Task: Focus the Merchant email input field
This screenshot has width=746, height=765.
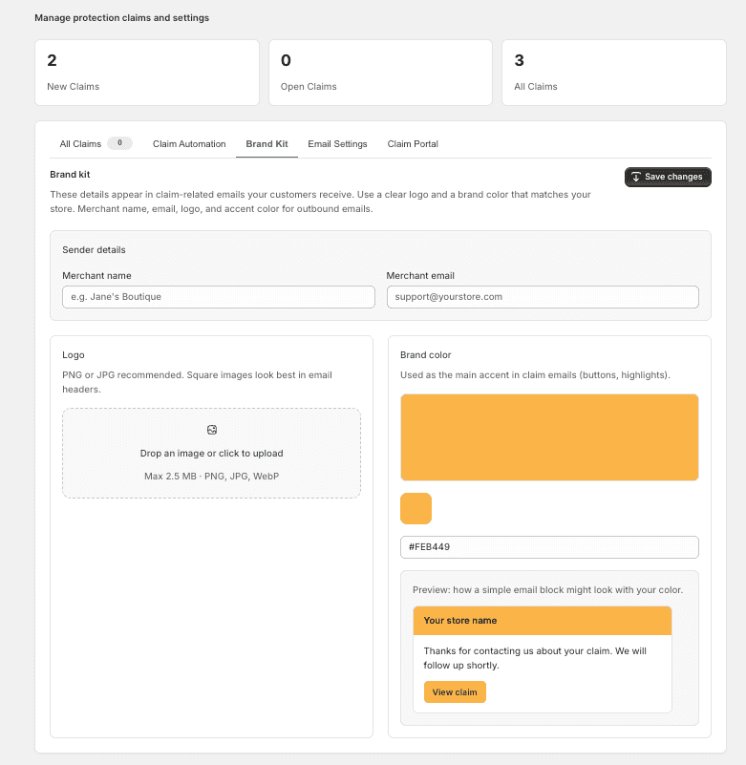Action: 543,297
